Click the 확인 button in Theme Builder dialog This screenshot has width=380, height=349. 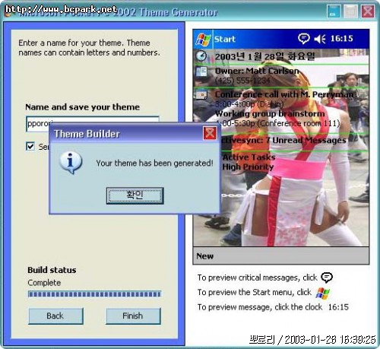pos(135,195)
